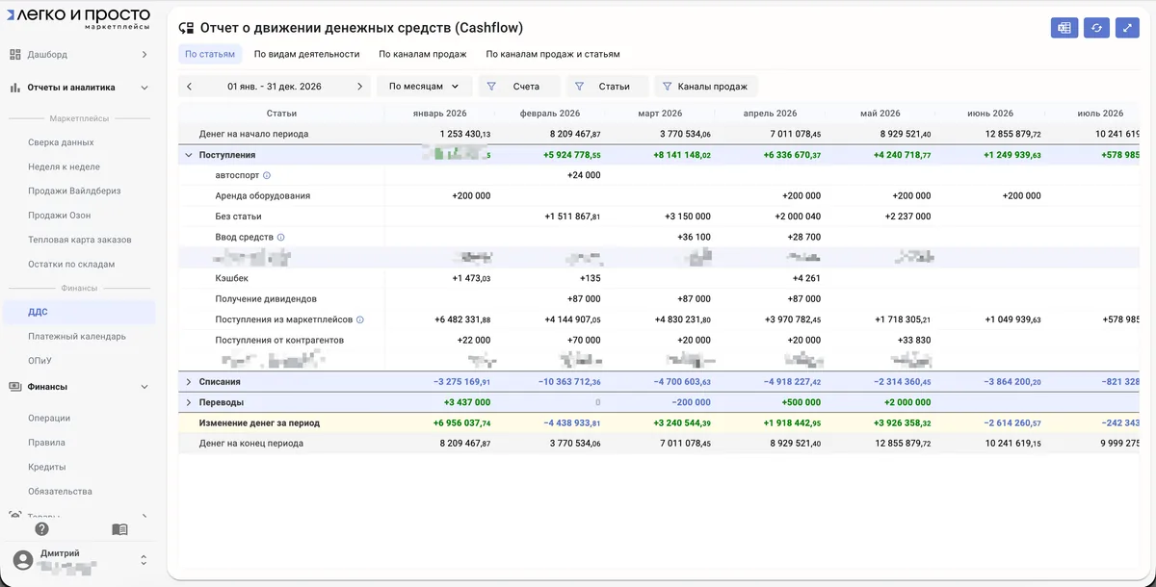Open Тепловая карта заказов
1156x587 pixels.
pos(80,240)
